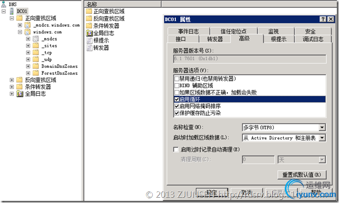Select the DomainDnsZones folder icon
Image resolution: width=339 pixels, height=203 pixels.
[x=36, y=66]
